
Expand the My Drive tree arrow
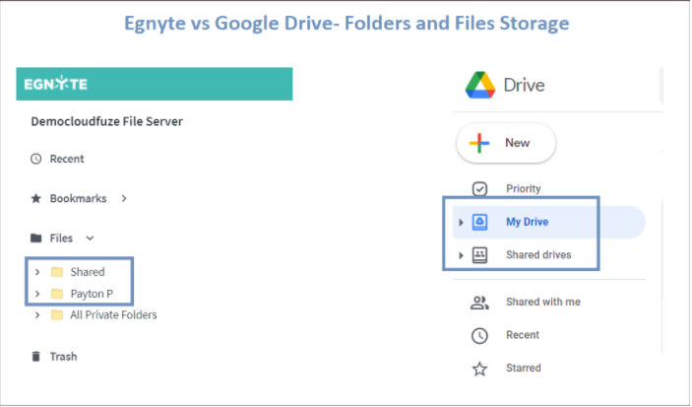[x=461, y=223]
